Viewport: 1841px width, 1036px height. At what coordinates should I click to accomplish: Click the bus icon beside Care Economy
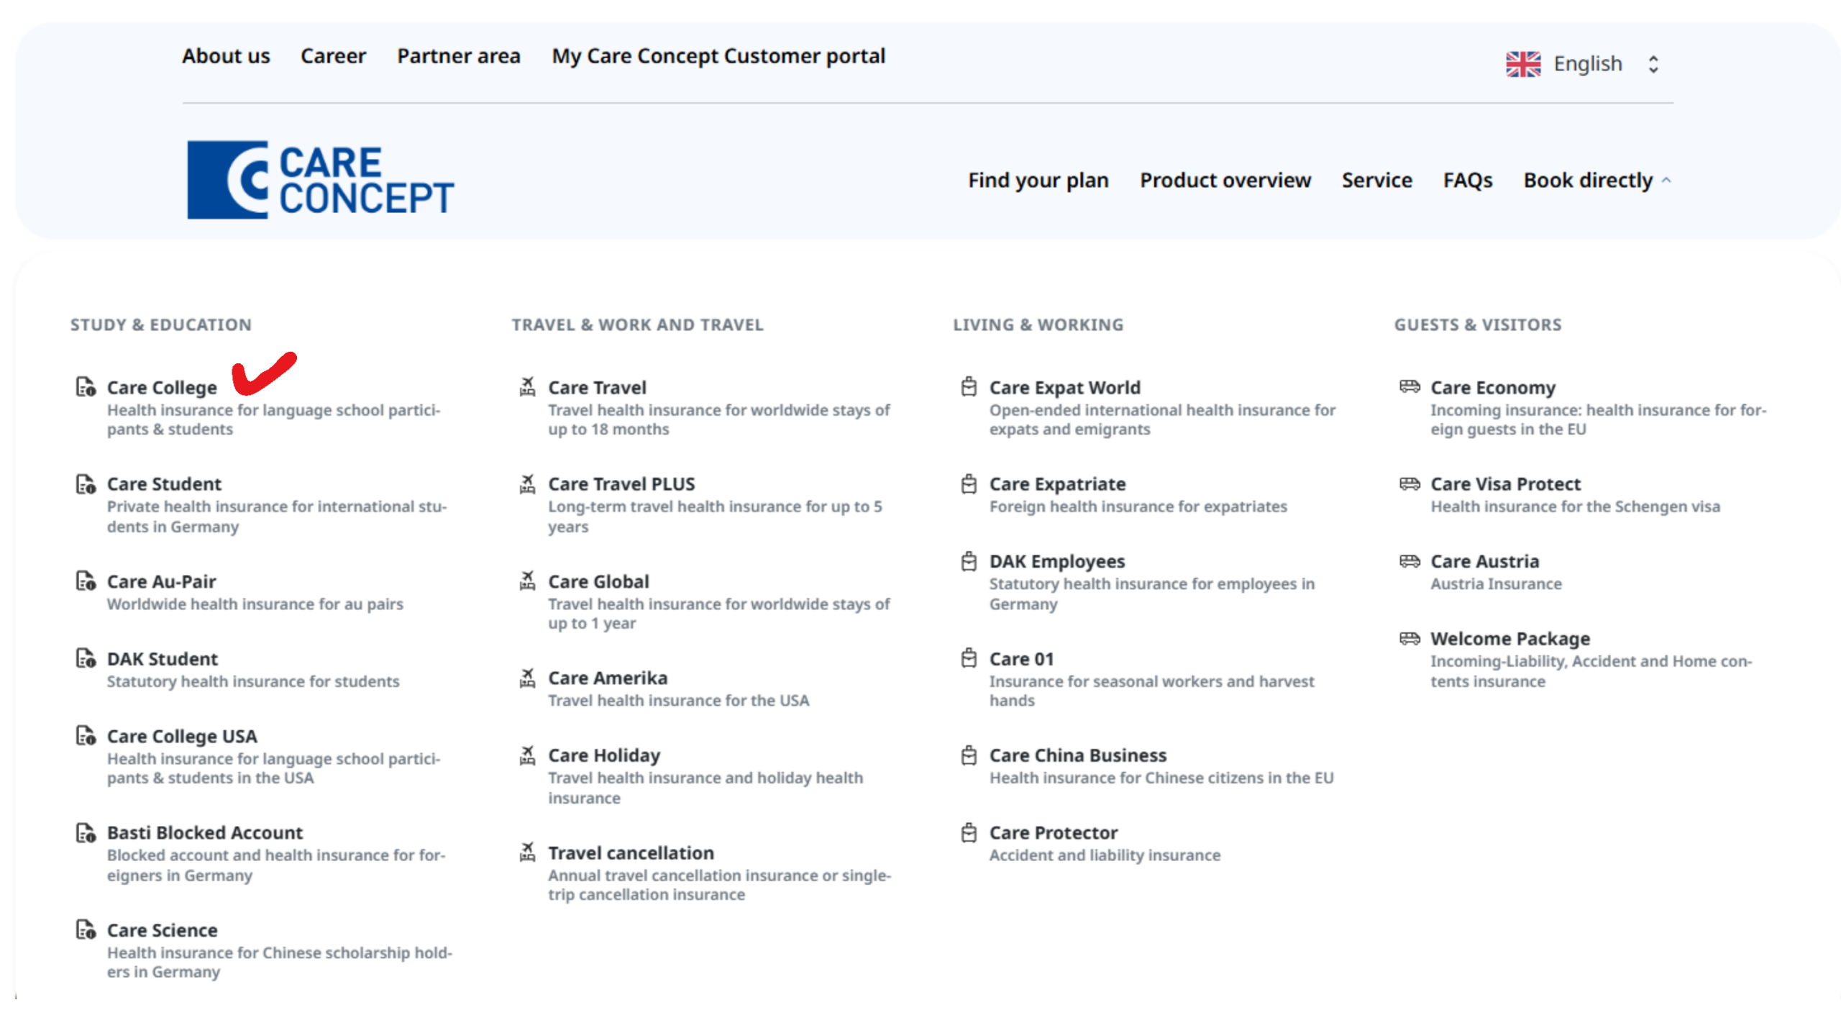coord(1410,387)
